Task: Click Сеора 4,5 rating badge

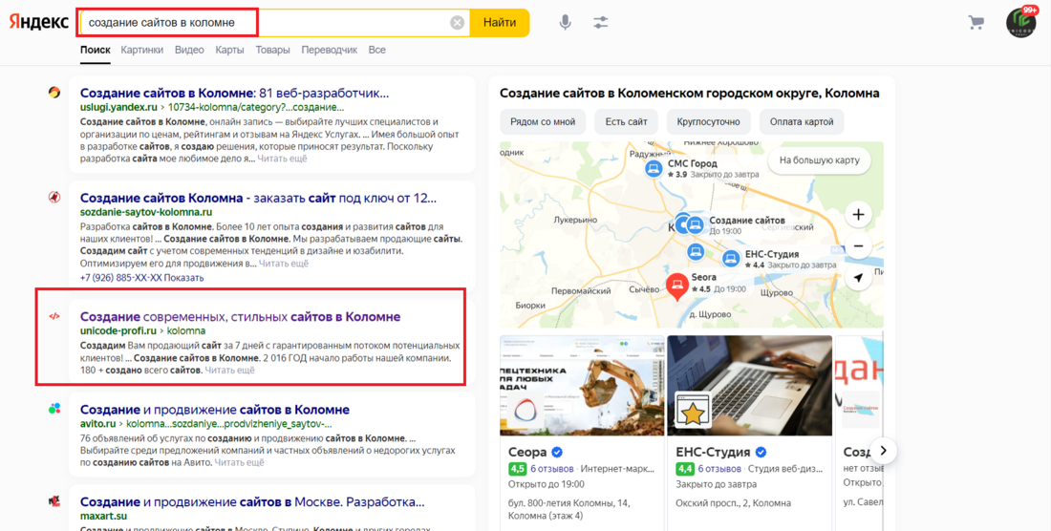Action: pyautogui.click(x=517, y=469)
